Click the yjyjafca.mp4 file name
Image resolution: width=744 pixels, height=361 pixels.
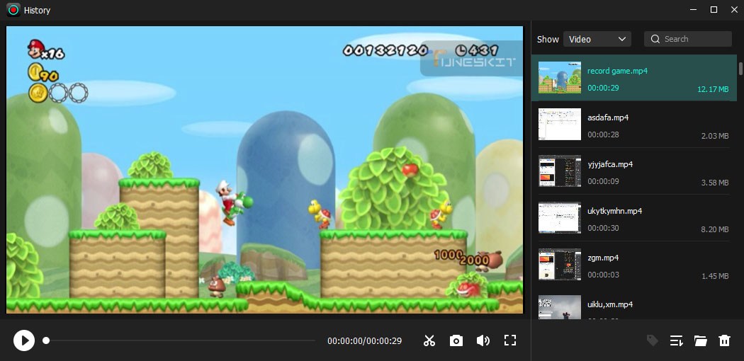(610, 164)
